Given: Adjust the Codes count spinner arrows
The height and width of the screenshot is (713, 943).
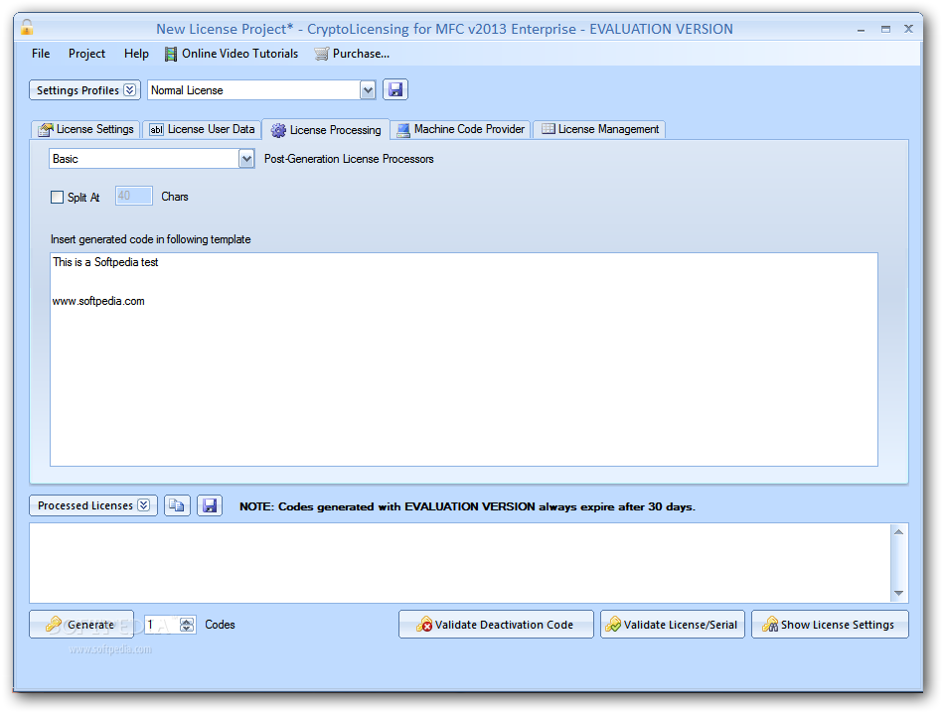Looking at the screenshot, I should (x=187, y=625).
